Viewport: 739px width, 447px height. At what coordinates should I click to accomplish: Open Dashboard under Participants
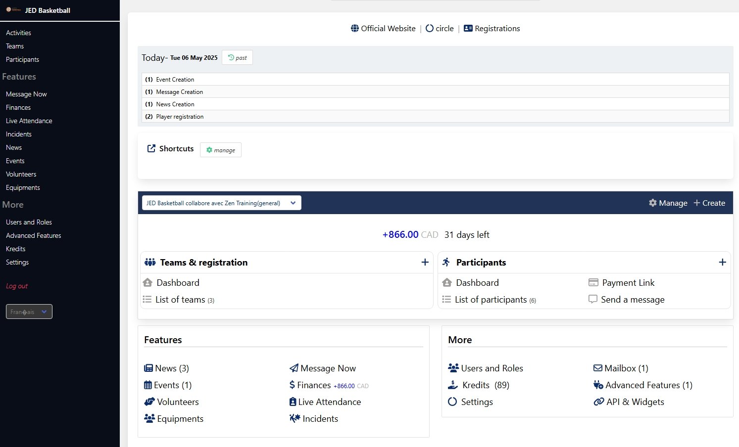click(477, 282)
